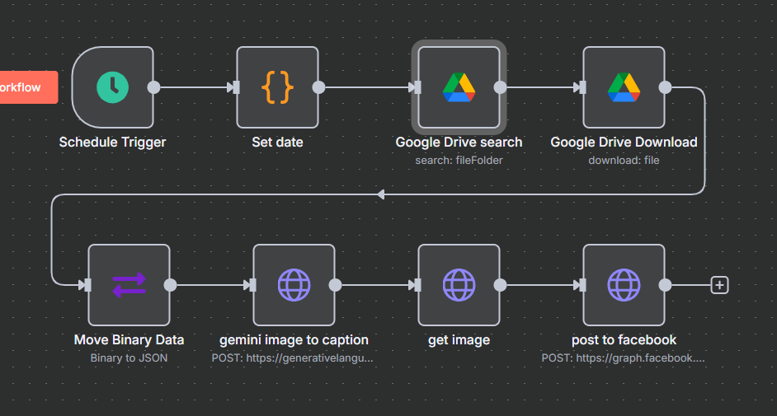
Task: Click the "Binary to JSON" subtitle
Action: 129,358
